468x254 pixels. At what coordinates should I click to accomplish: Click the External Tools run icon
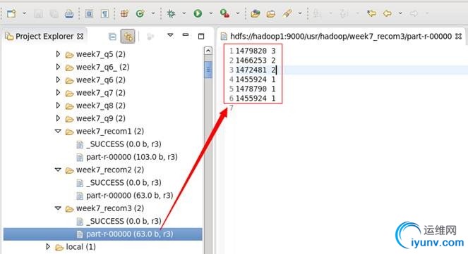[x=224, y=13]
